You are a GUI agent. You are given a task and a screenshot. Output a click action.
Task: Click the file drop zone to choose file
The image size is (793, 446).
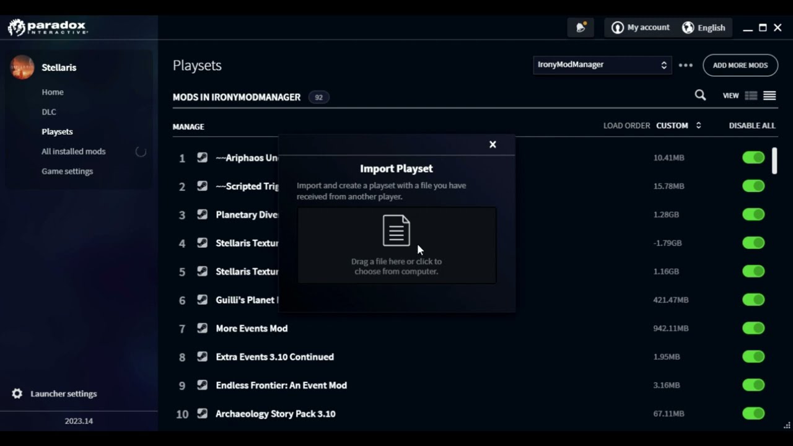click(x=396, y=245)
